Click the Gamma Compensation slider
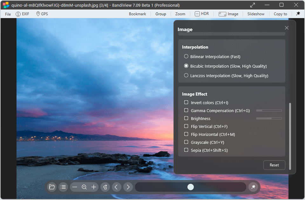Screen dimensions: 305x200 (x=269, y=110)
